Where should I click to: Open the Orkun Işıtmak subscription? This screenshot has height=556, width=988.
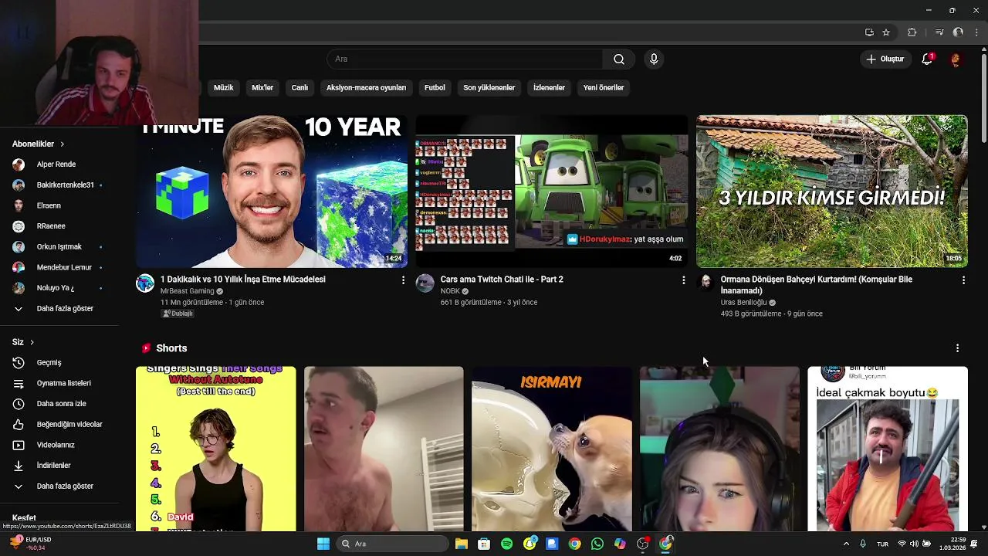pos(60,247)
